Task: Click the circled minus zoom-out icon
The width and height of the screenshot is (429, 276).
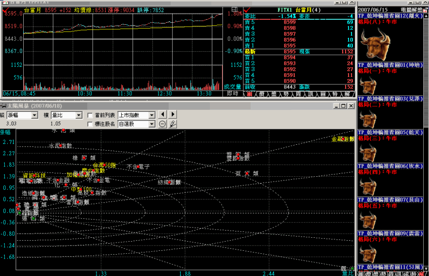Action: [x=162, y=124]
